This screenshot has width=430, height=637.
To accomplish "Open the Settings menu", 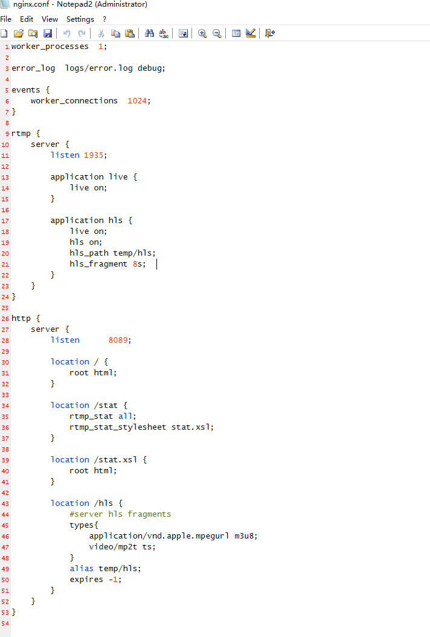I will (x=80, y=19).
